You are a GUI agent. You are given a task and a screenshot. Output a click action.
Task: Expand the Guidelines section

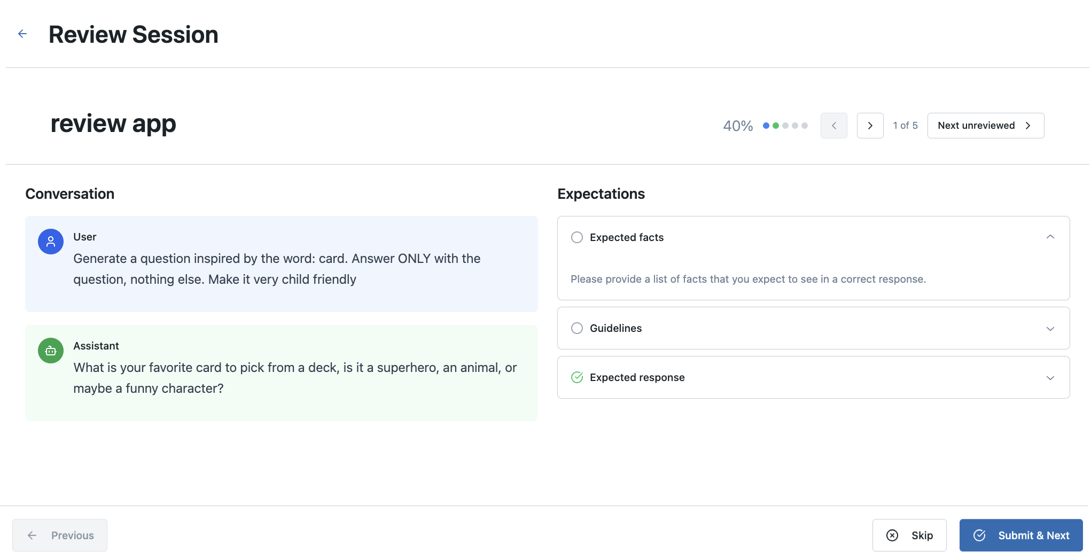point(1050,329)
